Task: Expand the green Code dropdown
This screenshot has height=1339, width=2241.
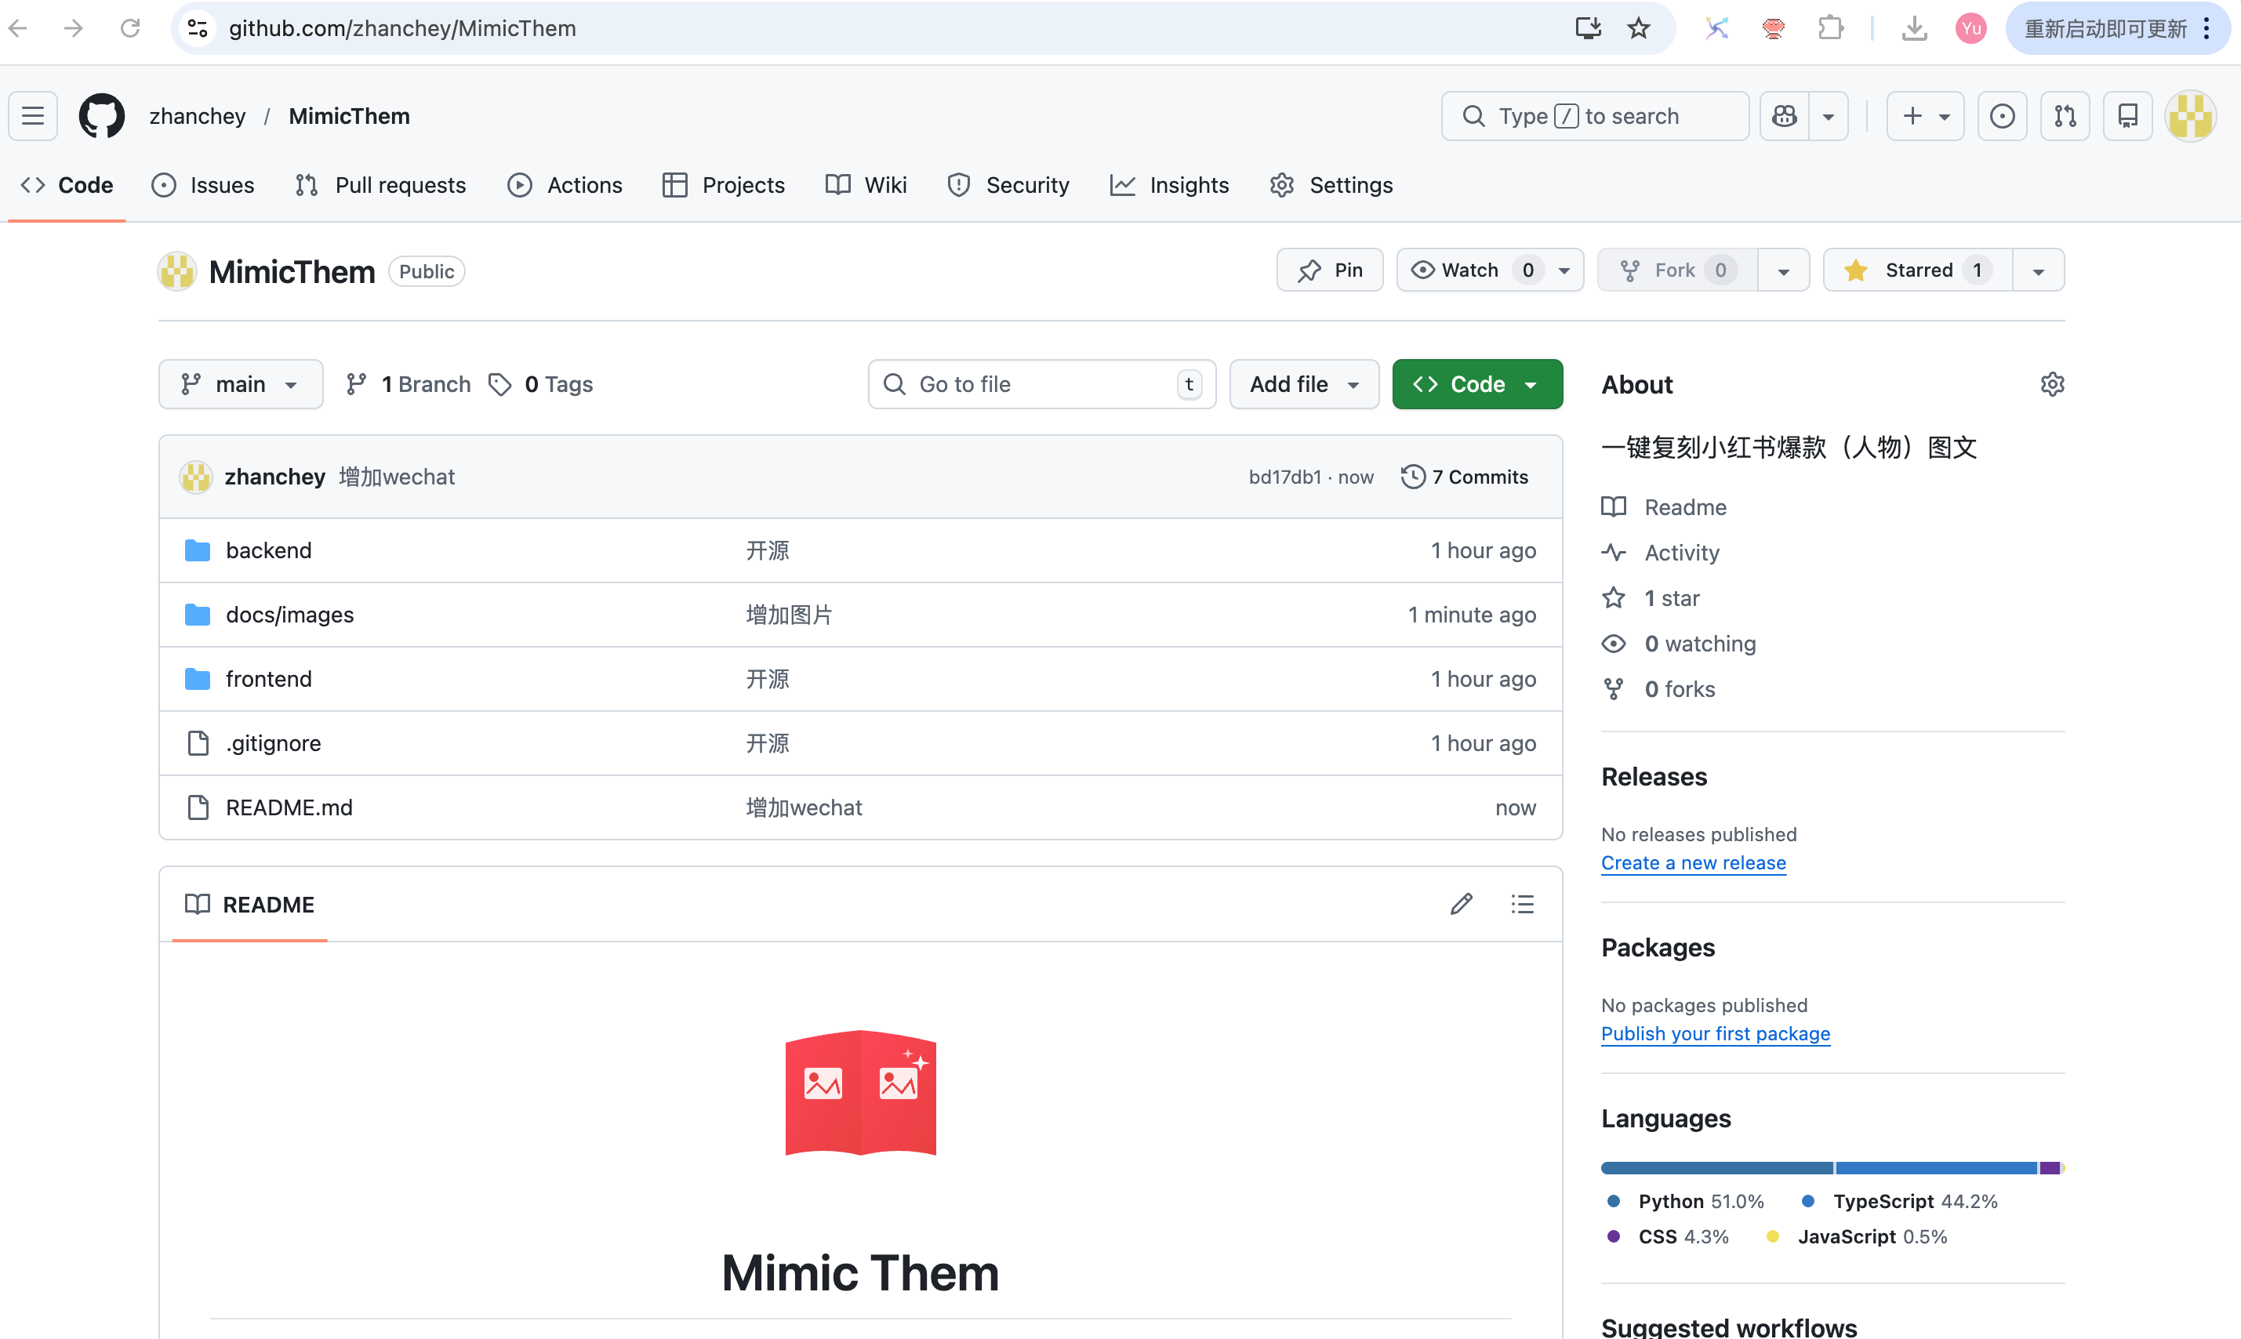Action: point(1476,384)
